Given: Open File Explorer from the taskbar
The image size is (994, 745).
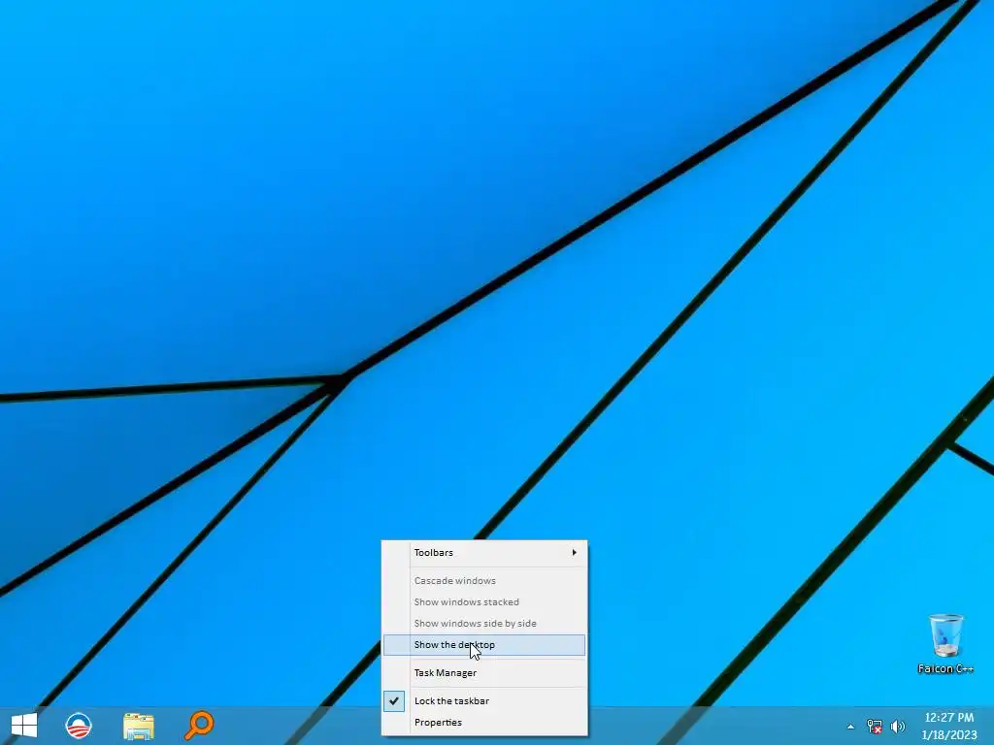Looking at the screenshot, I should tap(139, 726).
